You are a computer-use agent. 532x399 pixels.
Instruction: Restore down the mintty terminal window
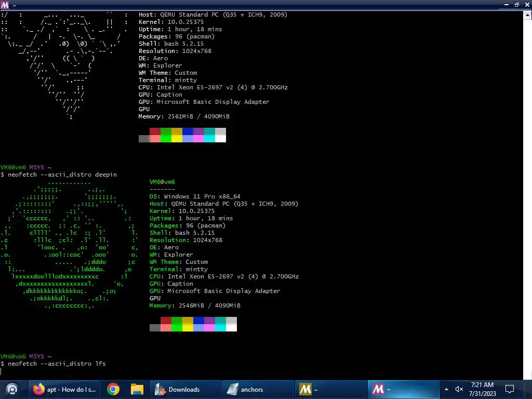[517, 5]
